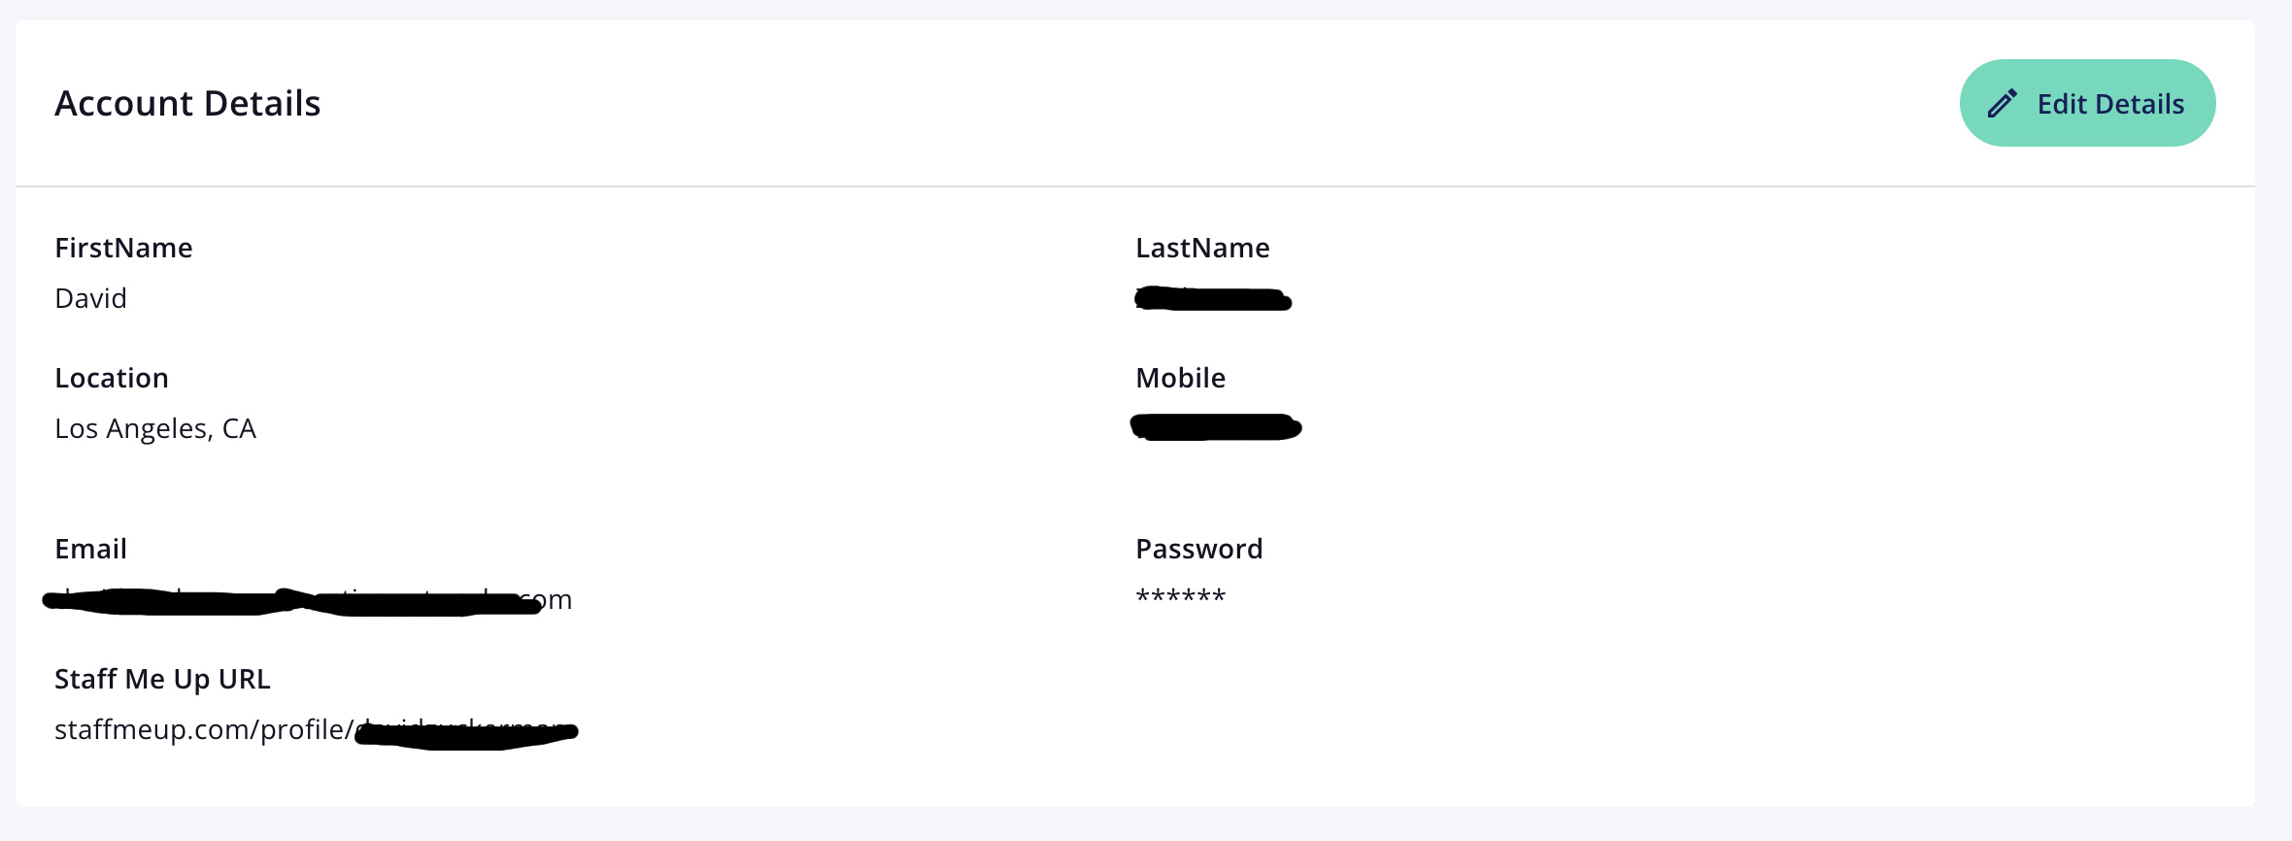This screenshot has height=841, width=2292.
Task: Click the Location label
Action: pyautogui.click(x=112, y=378)
